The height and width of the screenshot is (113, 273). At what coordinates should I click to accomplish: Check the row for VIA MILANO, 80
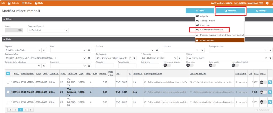[8, 102]
